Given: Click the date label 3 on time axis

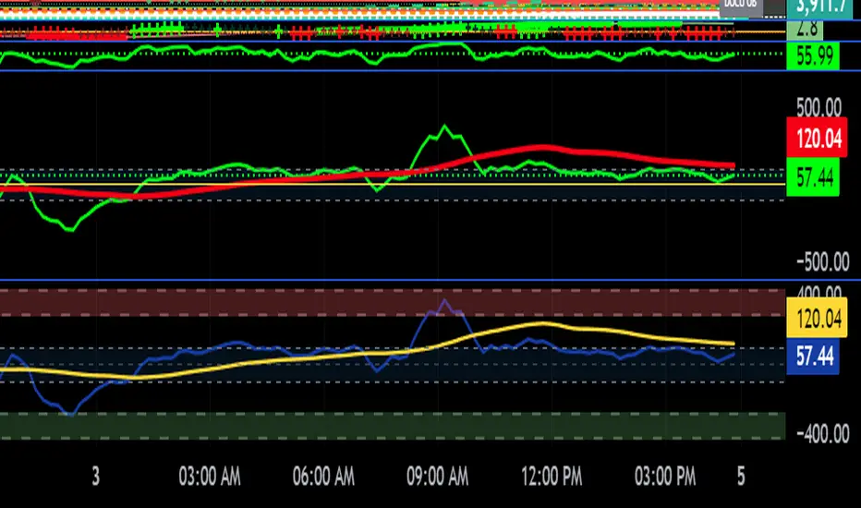Looking at the screenshot, I should tap(95, 477).
